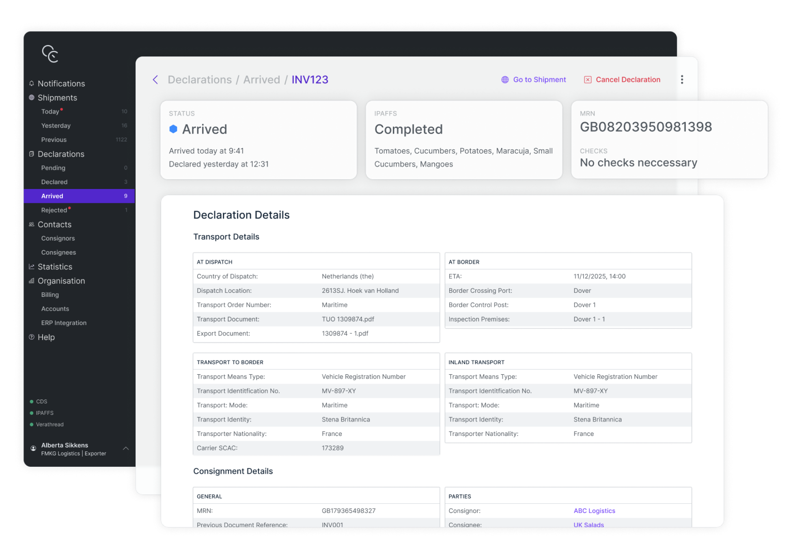Image resolution: width=793 pixels, height=556 pixels.
Task: Open Today's shipments in sidebar
Action: (x=50, y=112)
